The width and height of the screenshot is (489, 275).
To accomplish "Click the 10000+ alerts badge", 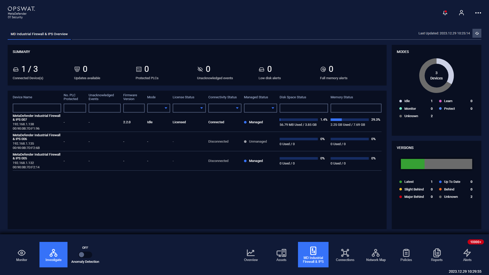I will 476,242.
